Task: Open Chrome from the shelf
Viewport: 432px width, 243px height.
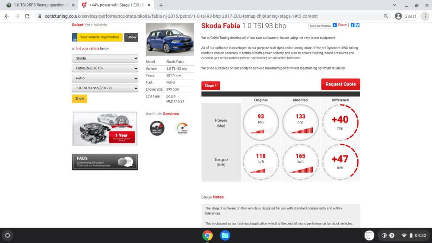Action: point(207,235)
